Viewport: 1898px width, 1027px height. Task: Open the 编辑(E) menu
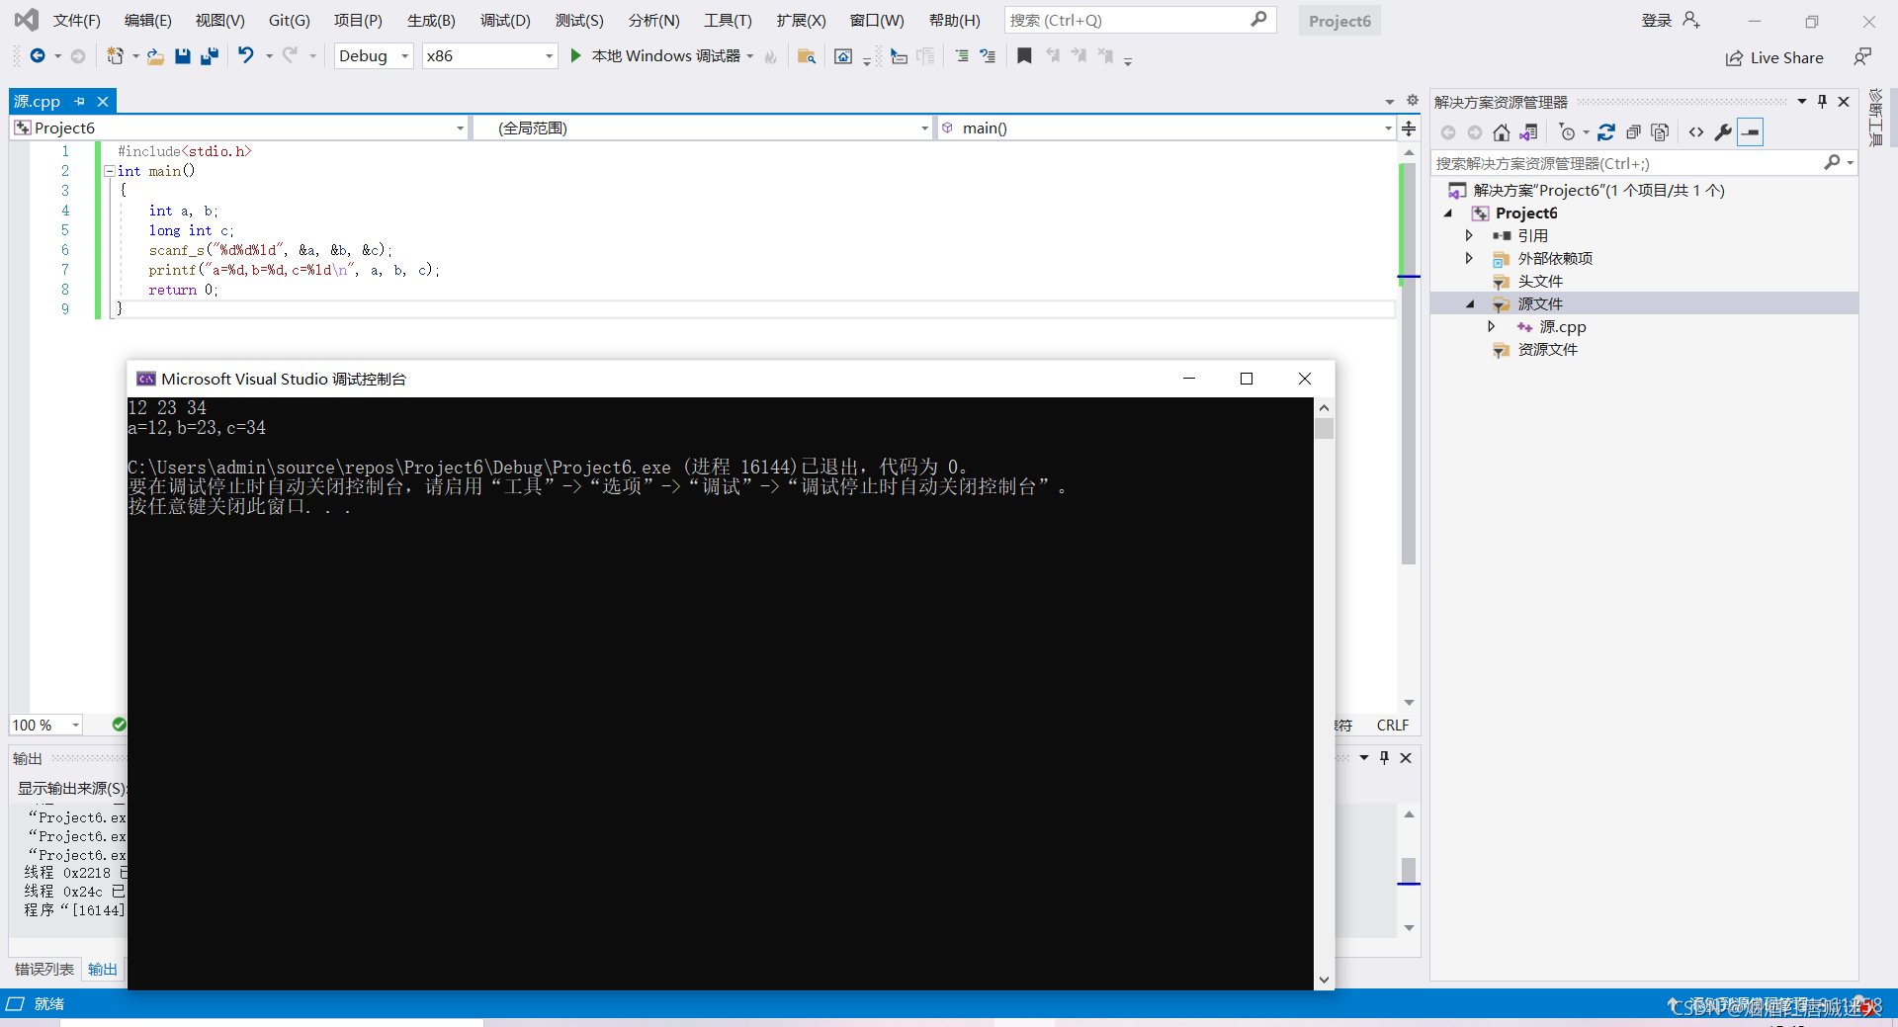pyautogui.click(x=147, y=20)
